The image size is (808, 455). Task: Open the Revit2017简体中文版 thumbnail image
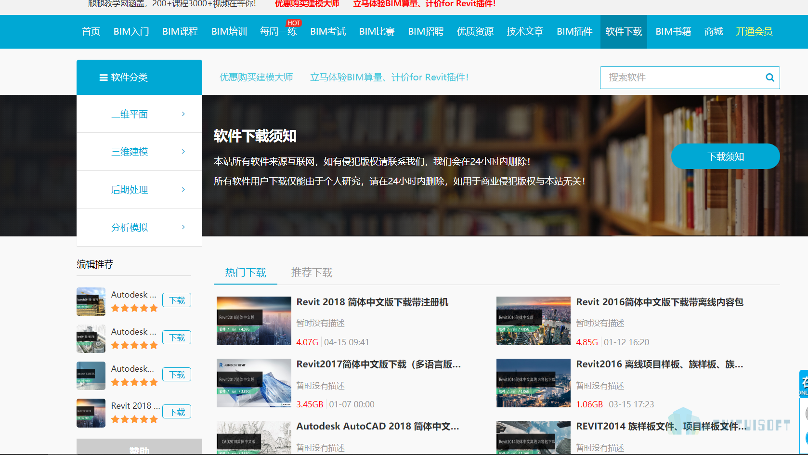254,383
